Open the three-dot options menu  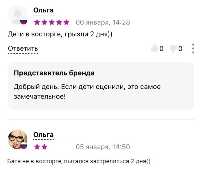(193, 48)
